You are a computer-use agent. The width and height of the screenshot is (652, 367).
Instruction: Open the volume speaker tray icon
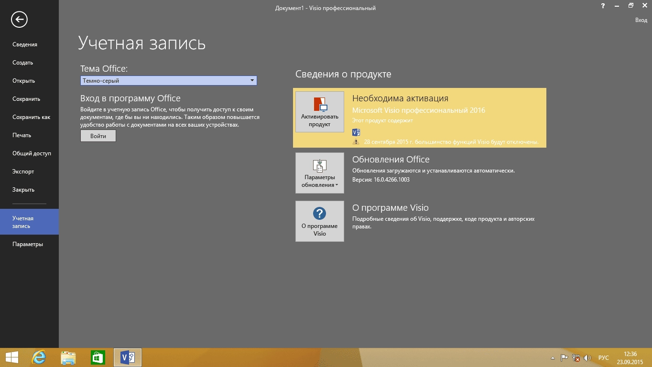click(x=588, y=358)
